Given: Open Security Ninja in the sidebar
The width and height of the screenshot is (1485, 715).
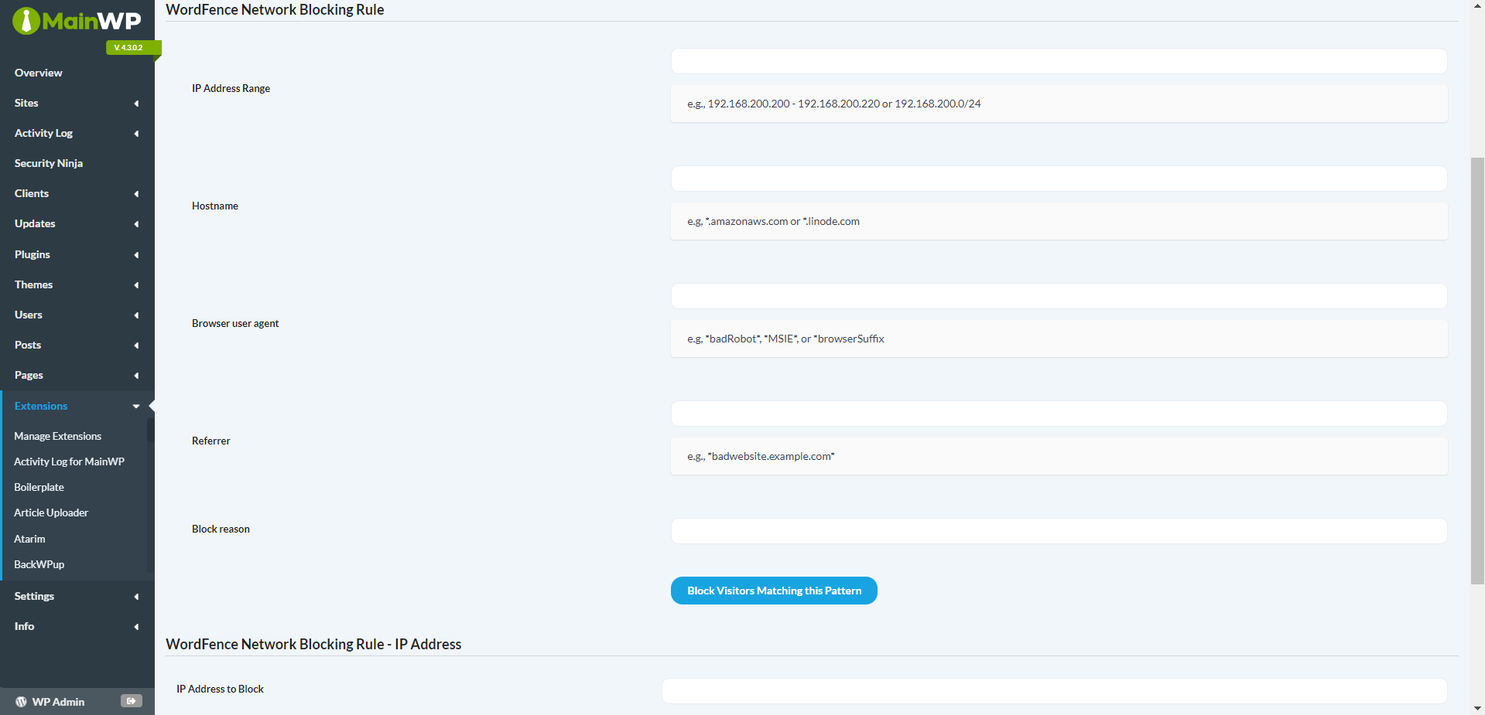Looking at the screenshot, I should click(x=49, y=163).
